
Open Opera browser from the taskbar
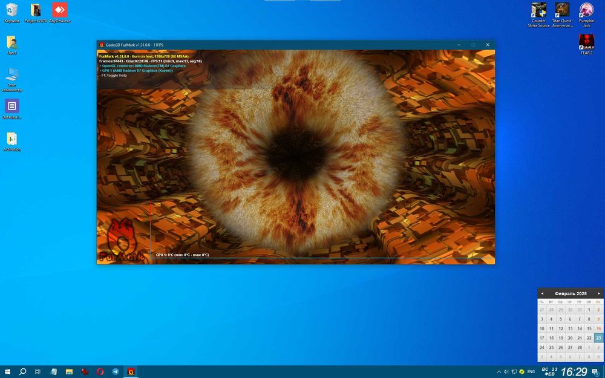100,371
